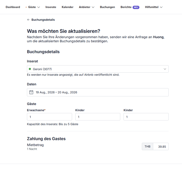This screenshot has height=176, width=182.
Task: Edit the Mietbetrag amount 39.85 field
Action: pyautogui.click(x=161, y=146)
